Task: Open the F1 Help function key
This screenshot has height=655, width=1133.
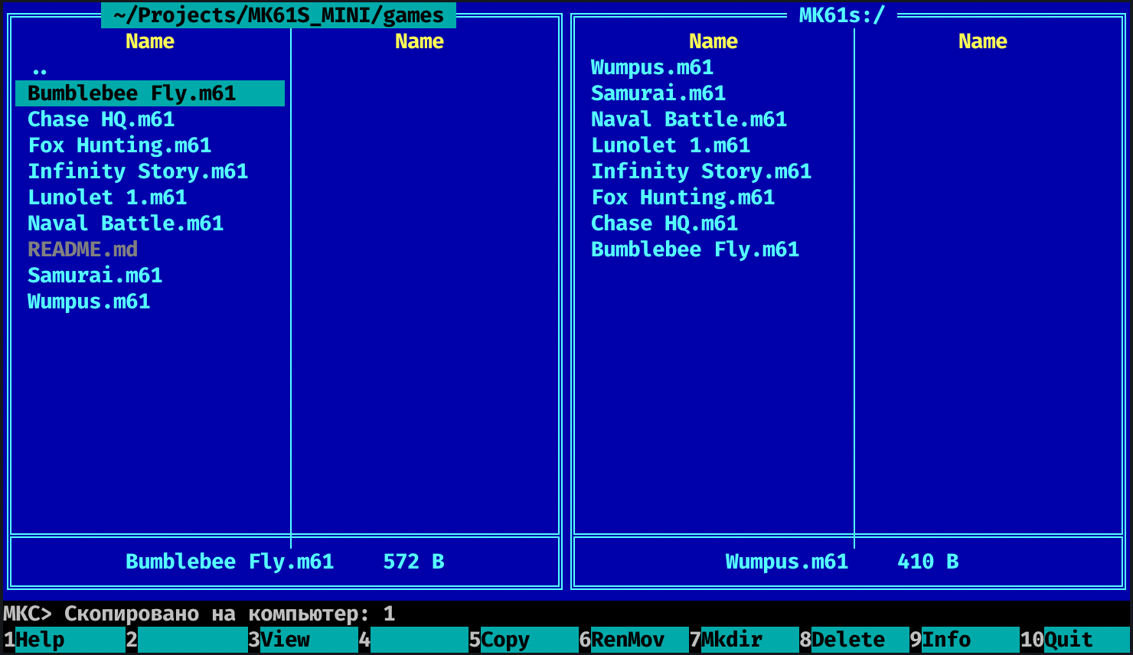Action: pyautogui.click(x=64, y=640)
